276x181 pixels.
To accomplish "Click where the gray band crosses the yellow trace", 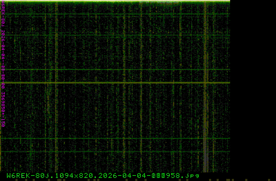I will [205, 83].
